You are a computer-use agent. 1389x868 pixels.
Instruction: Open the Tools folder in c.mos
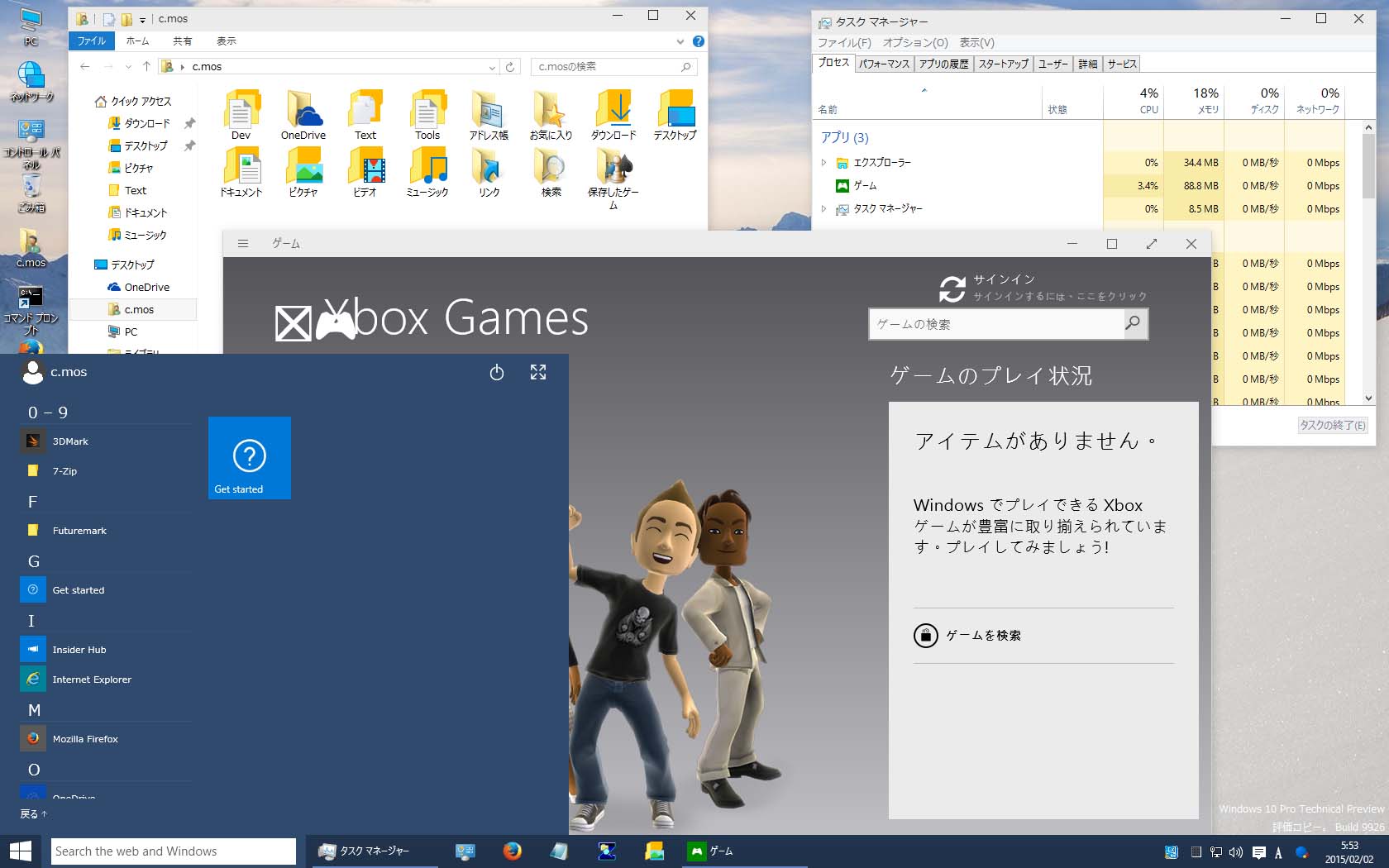(427, 115)
